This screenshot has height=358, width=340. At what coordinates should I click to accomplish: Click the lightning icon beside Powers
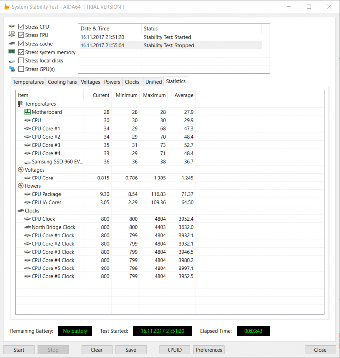[21, 186]
